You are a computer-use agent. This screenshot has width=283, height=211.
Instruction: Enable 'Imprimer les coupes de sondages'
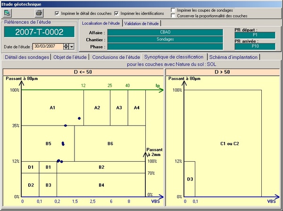(x=174, y=10)
